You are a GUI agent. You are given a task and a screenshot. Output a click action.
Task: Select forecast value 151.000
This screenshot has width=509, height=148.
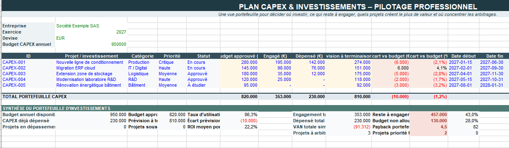[x=349, y=68]
